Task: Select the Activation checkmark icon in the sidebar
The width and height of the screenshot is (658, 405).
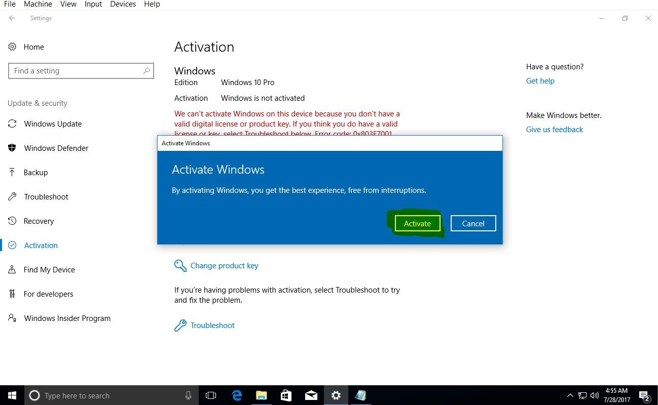Action: tap(12, 245)
